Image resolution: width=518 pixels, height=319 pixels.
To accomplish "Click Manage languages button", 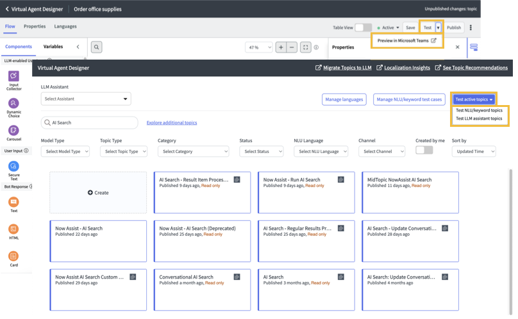I will [x=344, y=99].
